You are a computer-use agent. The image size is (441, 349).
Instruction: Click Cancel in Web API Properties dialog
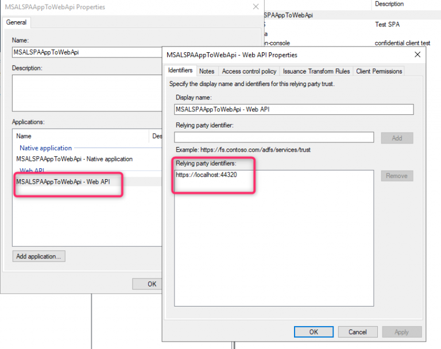point(358,332)
